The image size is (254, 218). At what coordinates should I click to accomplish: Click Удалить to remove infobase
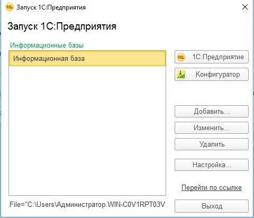(212, 144)
